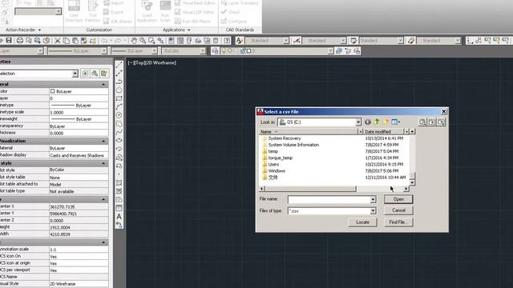513x288 pixels.
Task: Open the Look in drive dropdown
Action: point(358,122)
